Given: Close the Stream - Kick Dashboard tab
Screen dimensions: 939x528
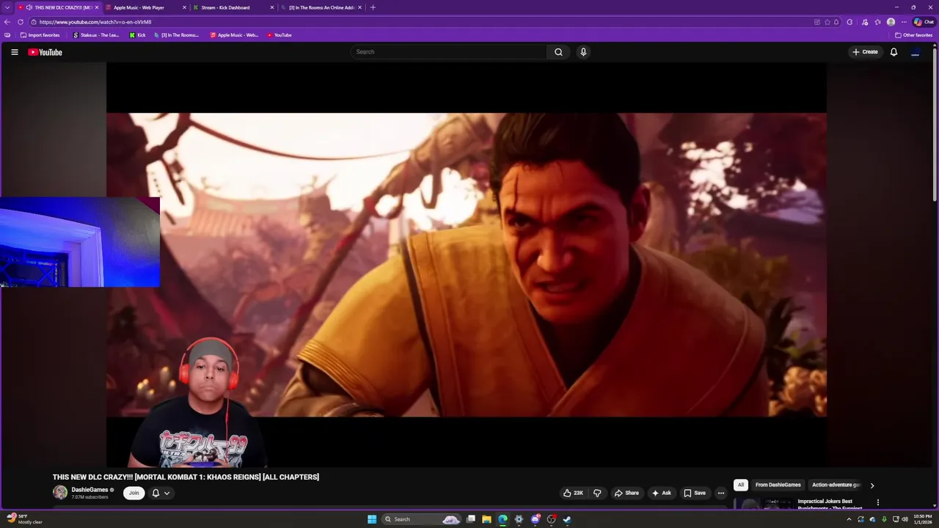Looking at the screenshot, I should tap(272, 7).
